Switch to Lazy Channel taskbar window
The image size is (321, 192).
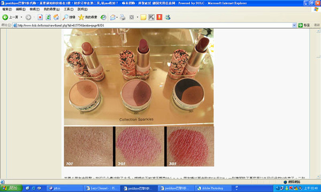(x=102, y=188)
